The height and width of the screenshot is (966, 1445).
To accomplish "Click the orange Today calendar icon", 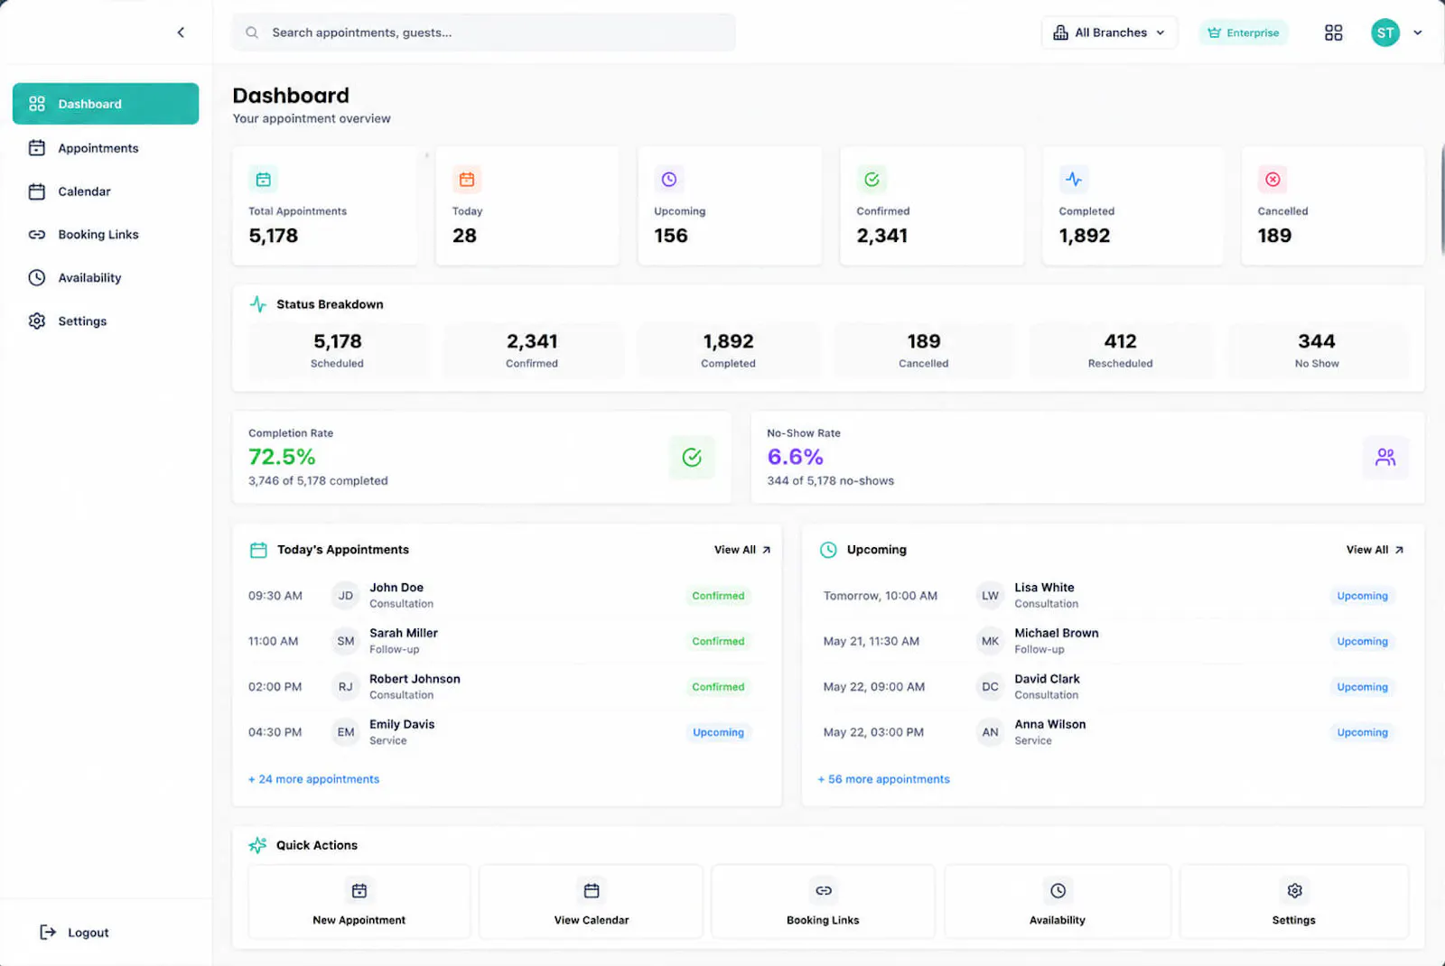I will (x=466, y=180).
